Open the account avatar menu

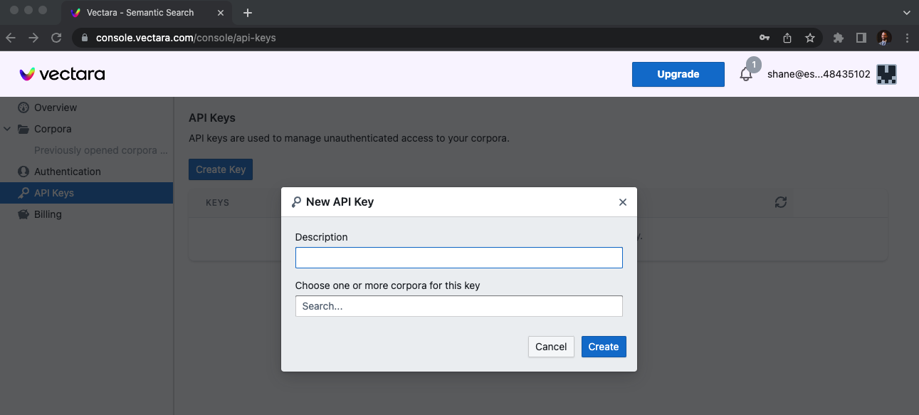pyautogui.click(x=886, y=74)
